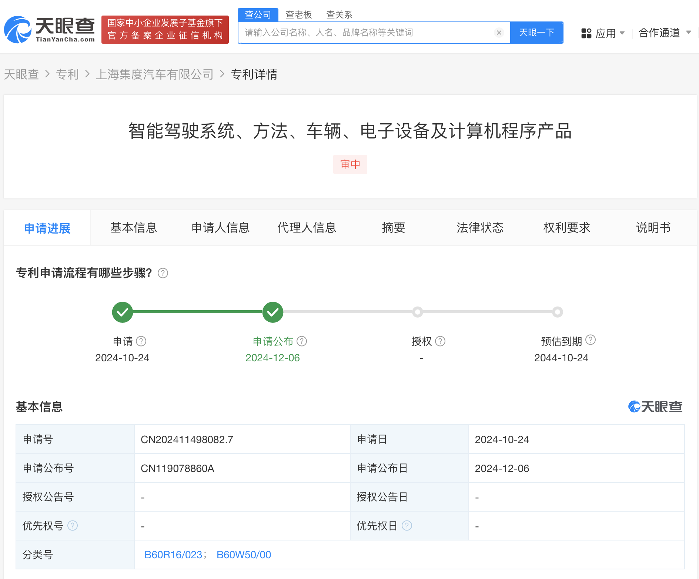
Task: Clear the search box with the X icon
Action: click(x=499, y=33)
